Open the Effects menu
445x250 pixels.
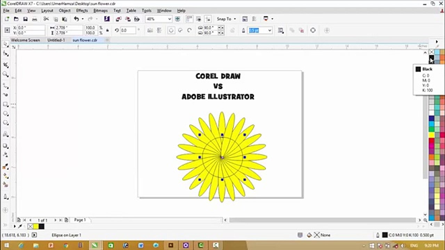pos(82,11)
